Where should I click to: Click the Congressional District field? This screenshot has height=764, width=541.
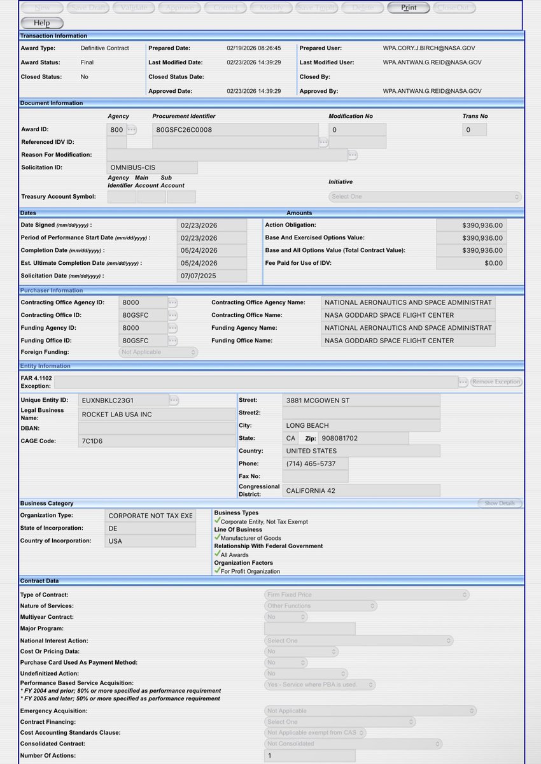point(361,490)
